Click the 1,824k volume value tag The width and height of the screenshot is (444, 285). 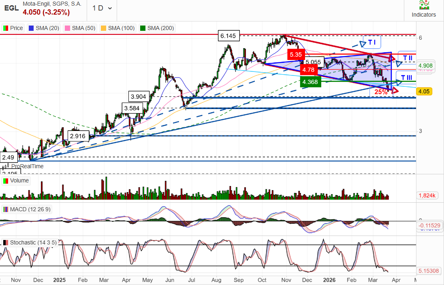coord(427,195)
